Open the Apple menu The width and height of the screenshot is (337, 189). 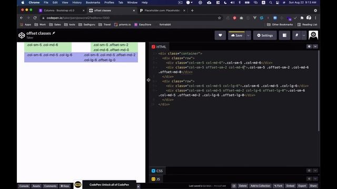[x=23, y=3]
